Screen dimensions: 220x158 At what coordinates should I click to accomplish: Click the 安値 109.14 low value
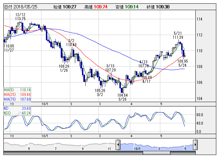coord(127,7)
